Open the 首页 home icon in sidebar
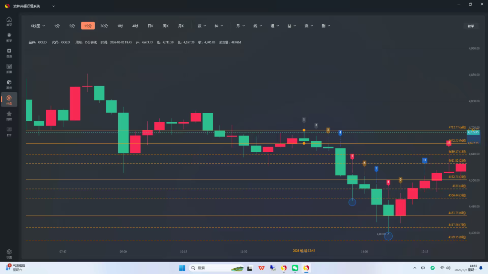 tap(9, 20)
